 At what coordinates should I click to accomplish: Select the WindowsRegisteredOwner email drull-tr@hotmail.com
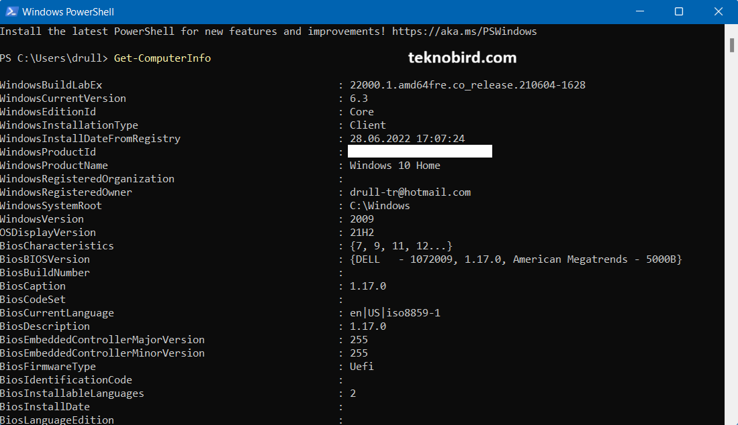click(410, 192)
